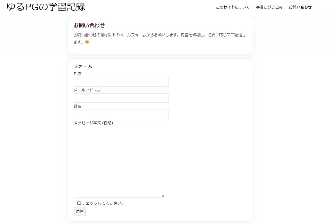
Task: Click the message text area resize handle
Action: 163,196
